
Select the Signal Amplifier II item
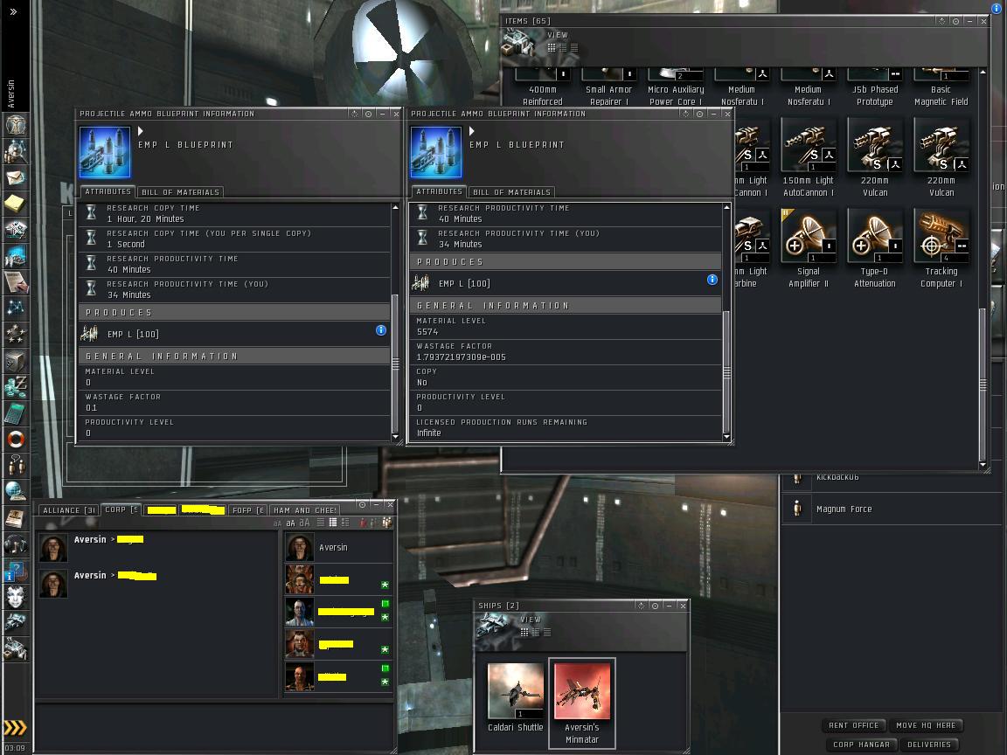click(x=808, y=249)
